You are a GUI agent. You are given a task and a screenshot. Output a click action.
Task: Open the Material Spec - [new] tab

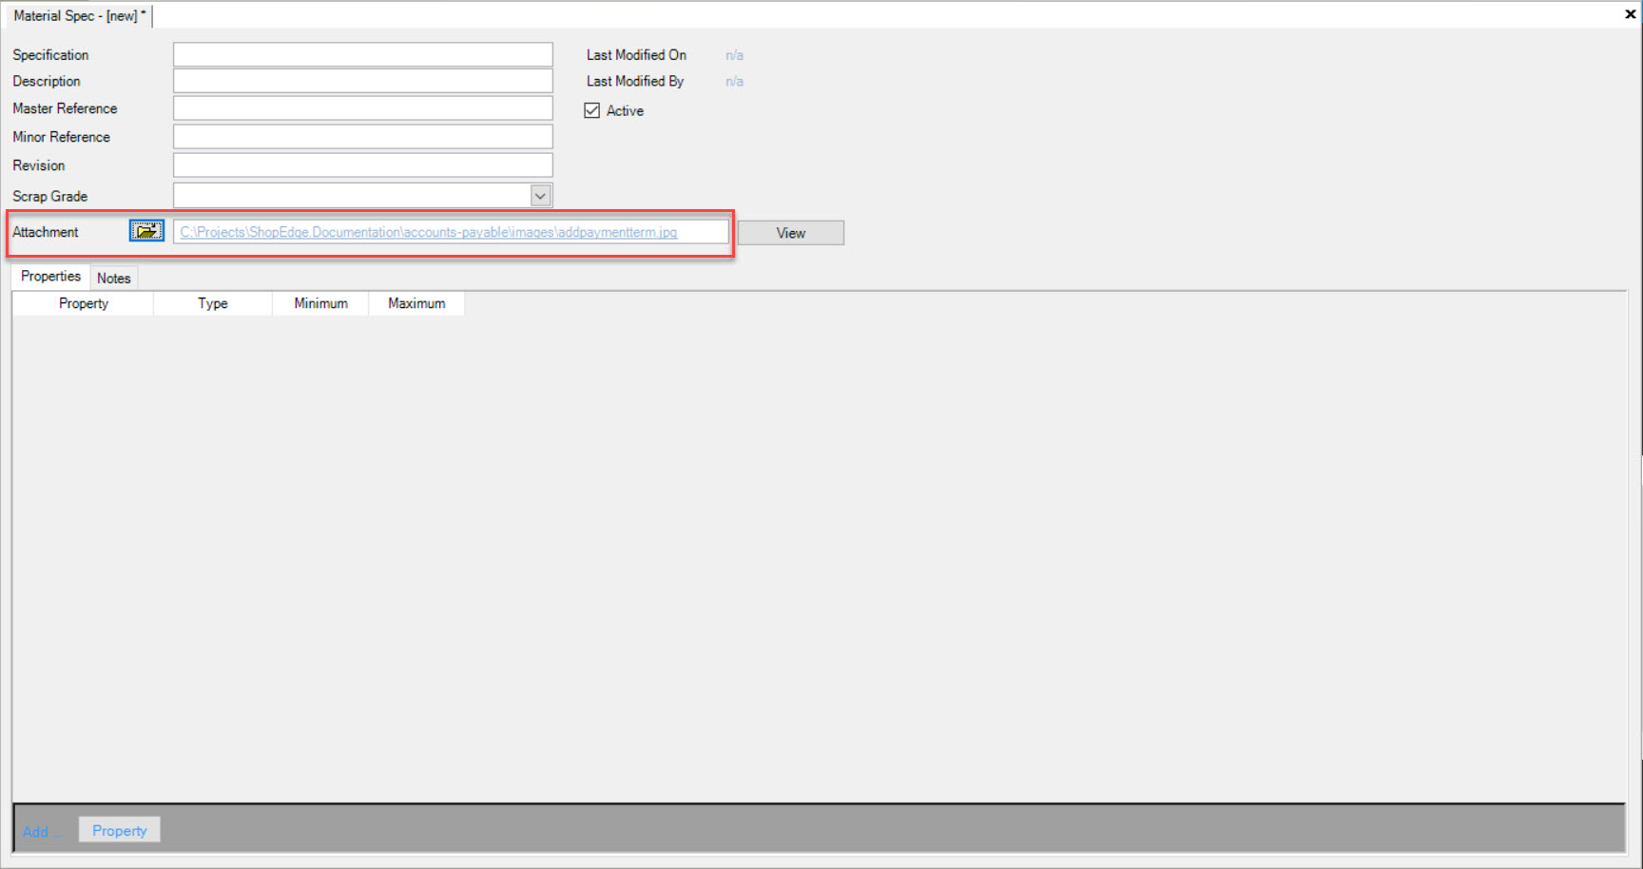[80, 16]
